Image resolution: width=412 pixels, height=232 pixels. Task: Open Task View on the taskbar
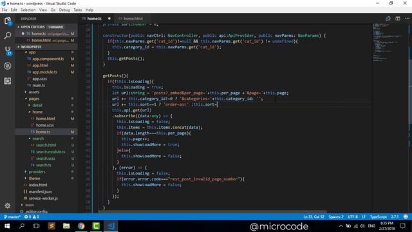(x=36, y=226)
